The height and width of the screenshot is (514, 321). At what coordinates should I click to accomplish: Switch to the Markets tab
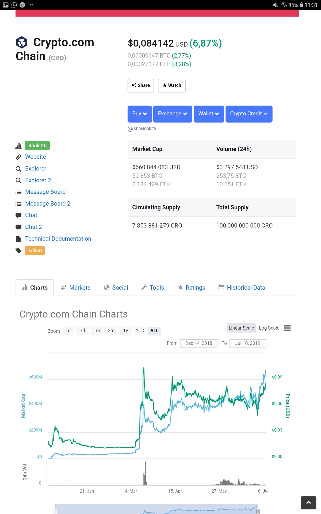76,288
